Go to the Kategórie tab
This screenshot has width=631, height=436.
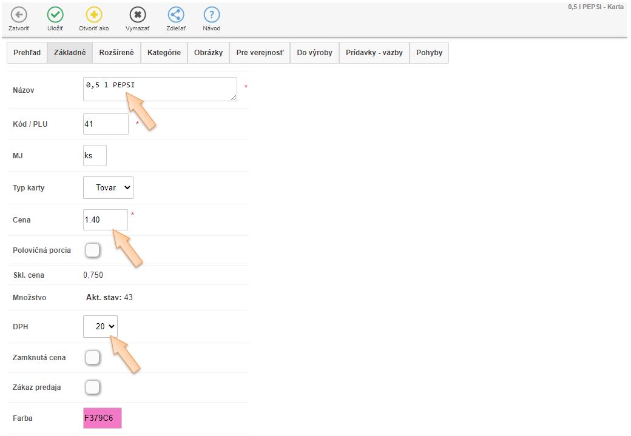pos(164,53)
